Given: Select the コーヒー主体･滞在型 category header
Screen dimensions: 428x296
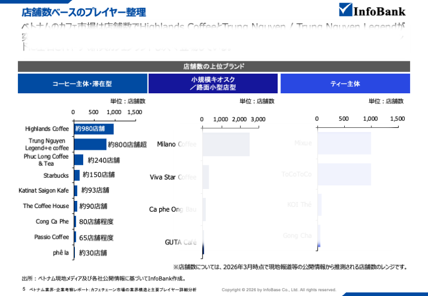Looking at the screenshot, I should tap(83, 83).
